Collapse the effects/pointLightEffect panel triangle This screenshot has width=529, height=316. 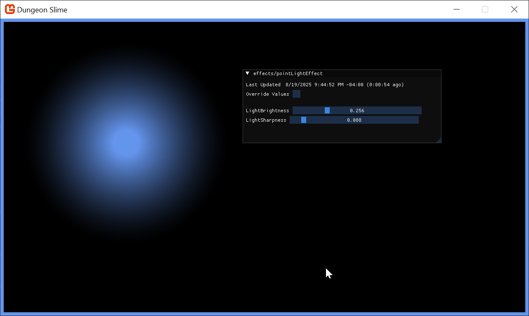(248, 73)
